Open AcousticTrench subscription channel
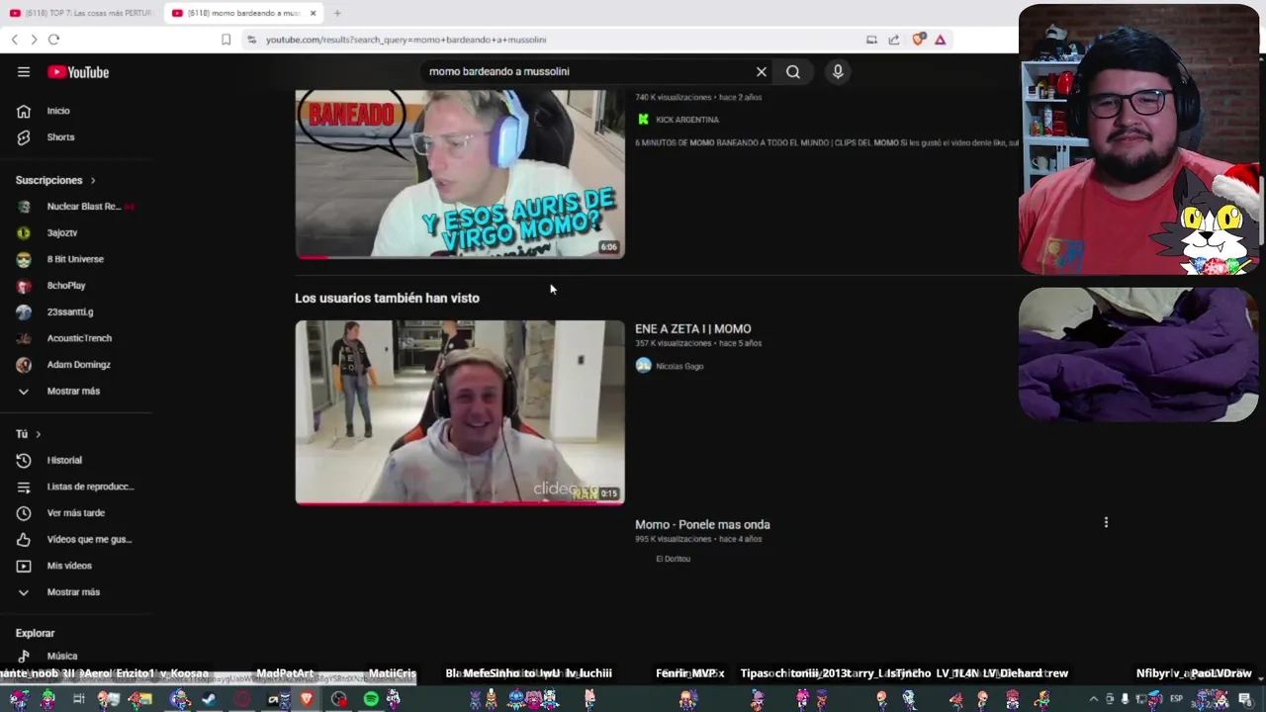Image resolution: width=1266 pixels, height=712 pixels. [x=79, y=338]
